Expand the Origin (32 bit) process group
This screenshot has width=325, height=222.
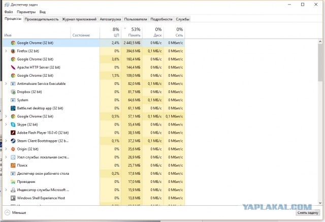click(6, 149)
